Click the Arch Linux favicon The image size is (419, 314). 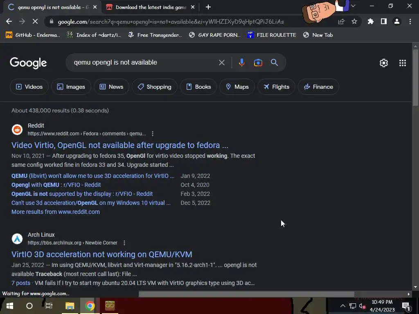click(x=17, y=239)
